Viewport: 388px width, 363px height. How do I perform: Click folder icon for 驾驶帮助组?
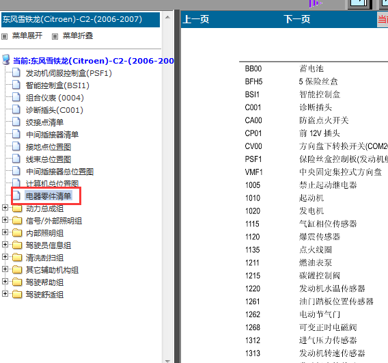pos(17,282)
